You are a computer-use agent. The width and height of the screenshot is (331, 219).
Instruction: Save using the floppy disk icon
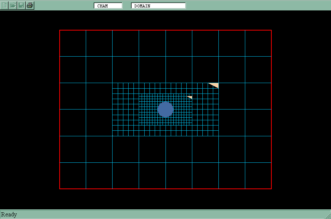pos(22,5)
